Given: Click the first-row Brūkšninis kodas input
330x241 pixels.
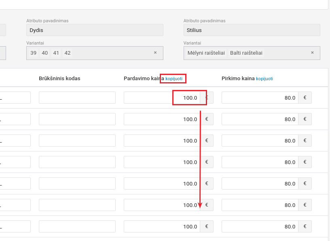Looking at the screenshot, I should pos(77,98).
